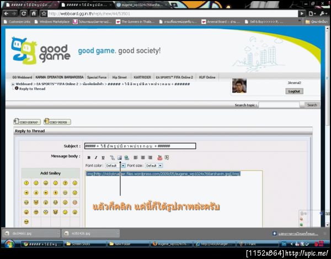
Task: Go back with browser back arrow
Action: click(x=6, y=14)
